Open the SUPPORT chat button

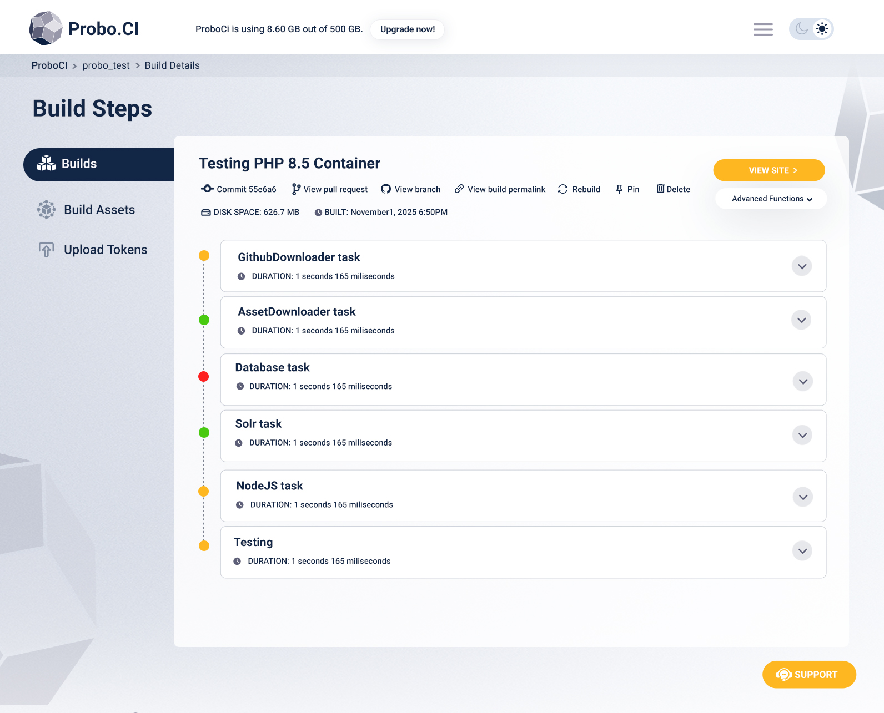coord(809,675)
